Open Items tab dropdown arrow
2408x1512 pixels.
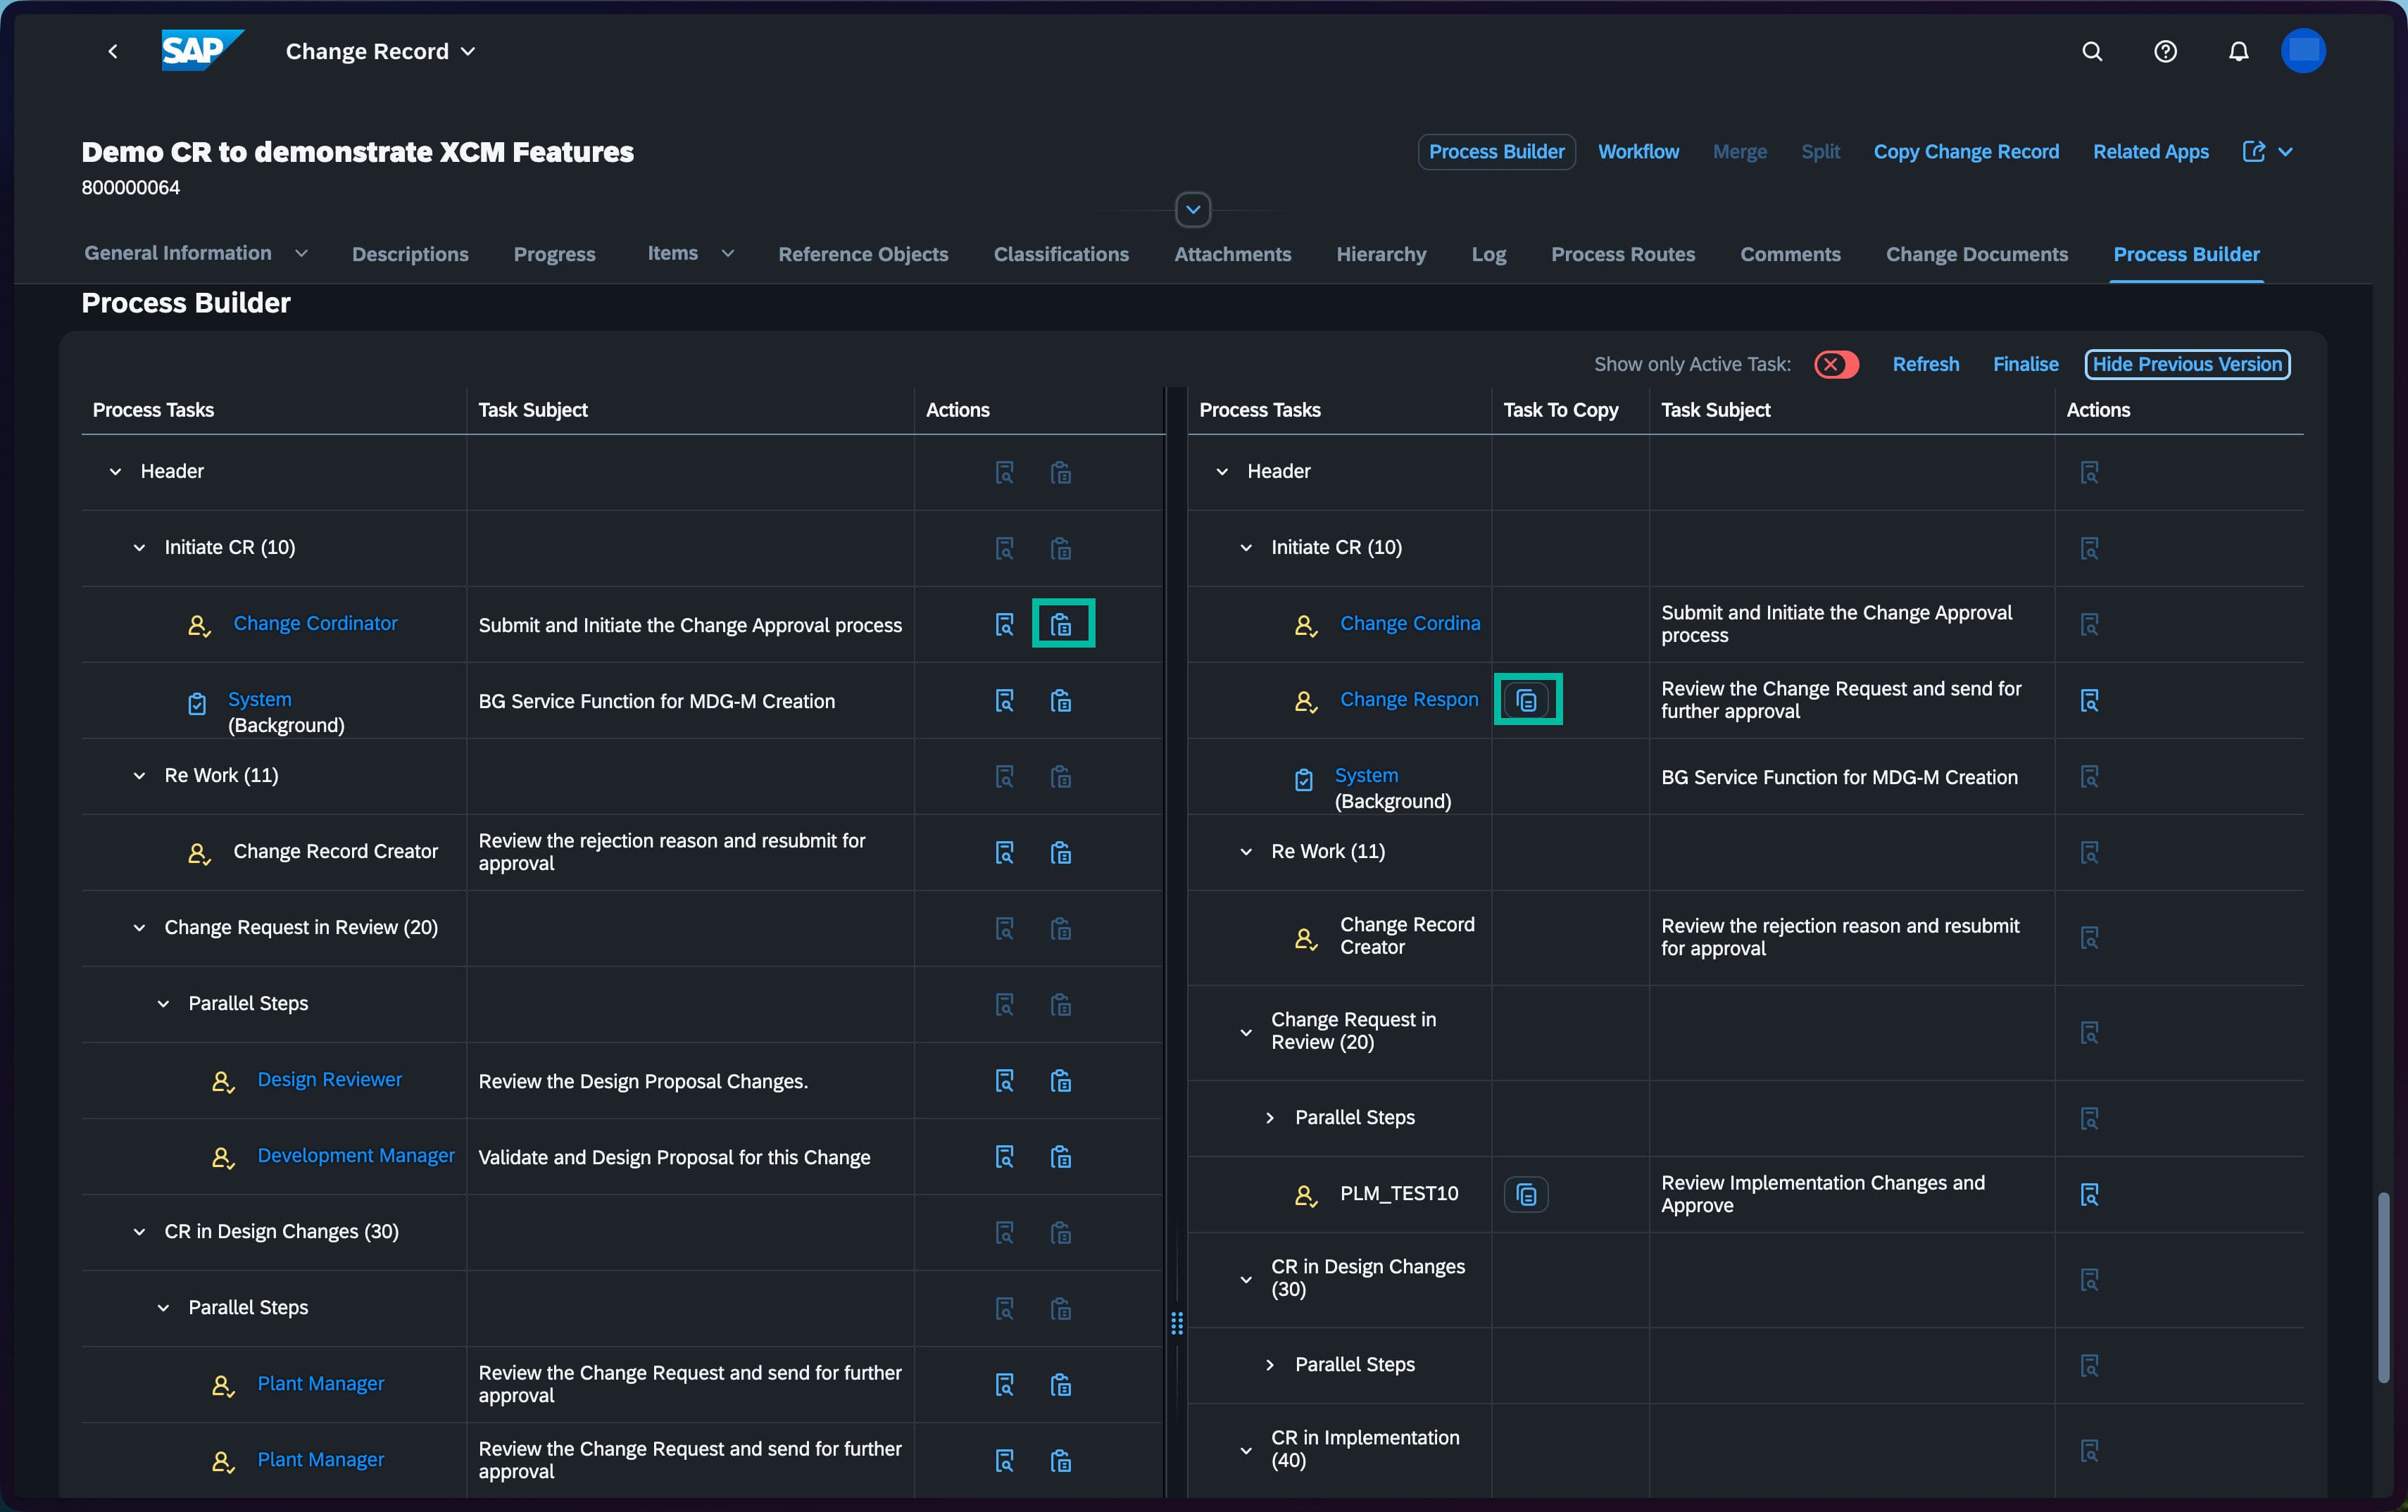(728, 254)
